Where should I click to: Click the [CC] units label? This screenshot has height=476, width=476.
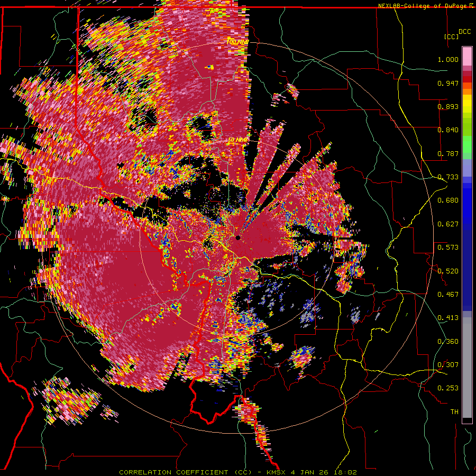coord(451,36)
